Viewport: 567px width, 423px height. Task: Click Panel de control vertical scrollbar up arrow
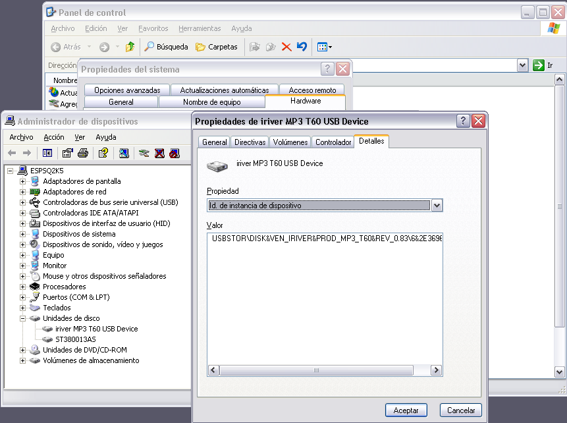click(x=559, y=80)
